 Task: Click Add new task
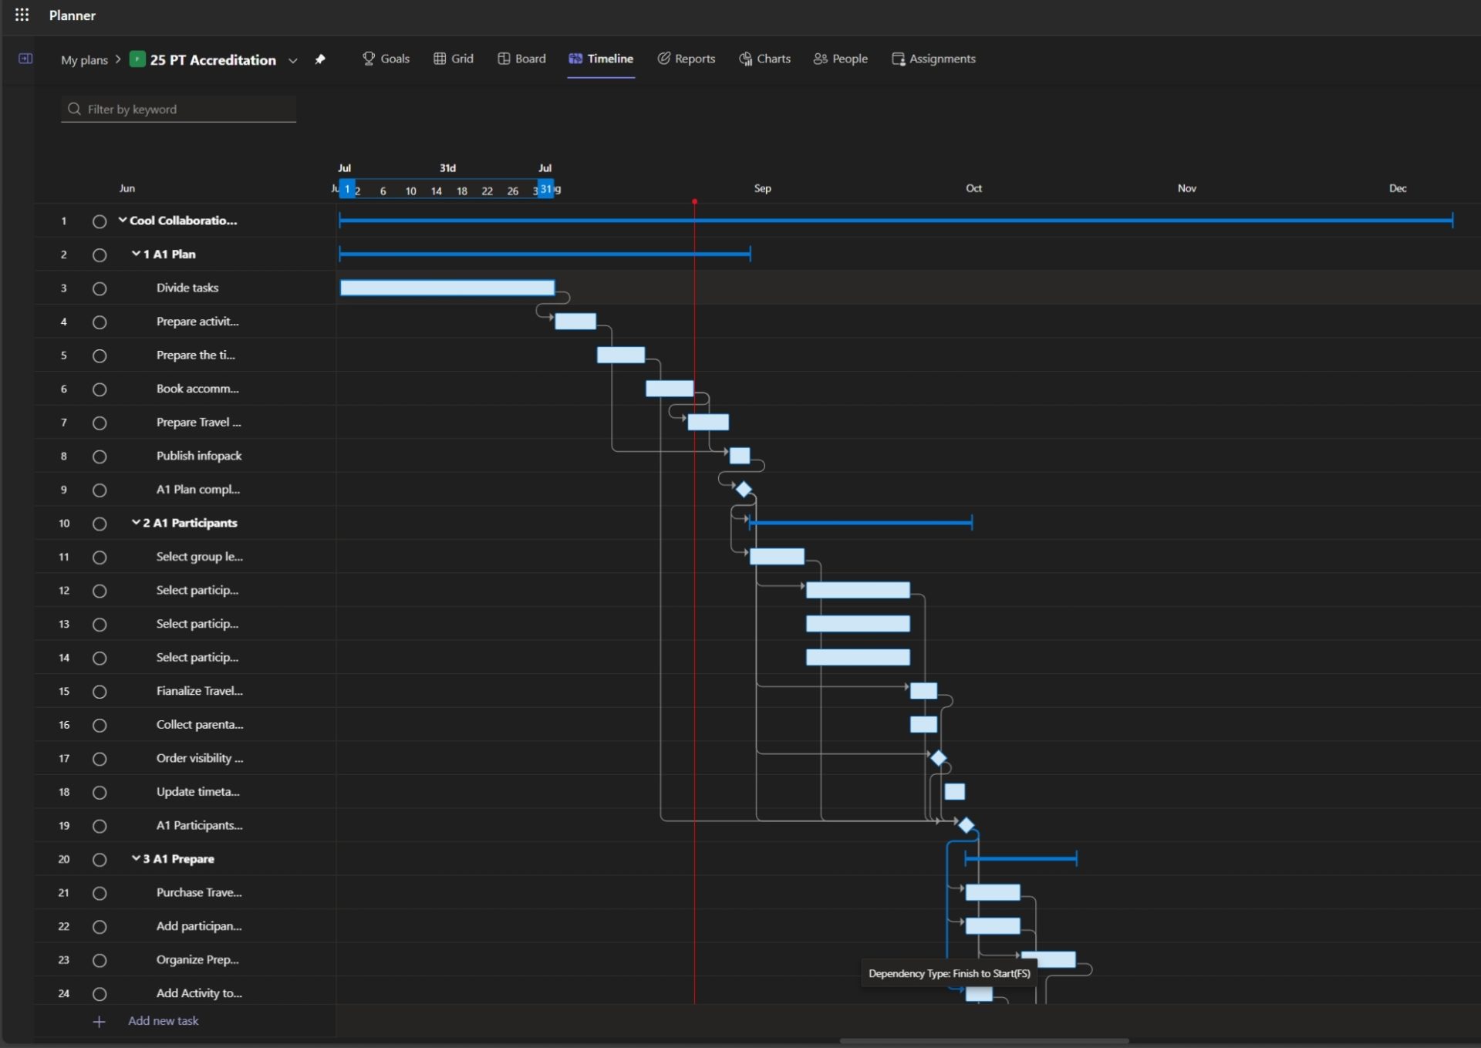pos(163,1021)
